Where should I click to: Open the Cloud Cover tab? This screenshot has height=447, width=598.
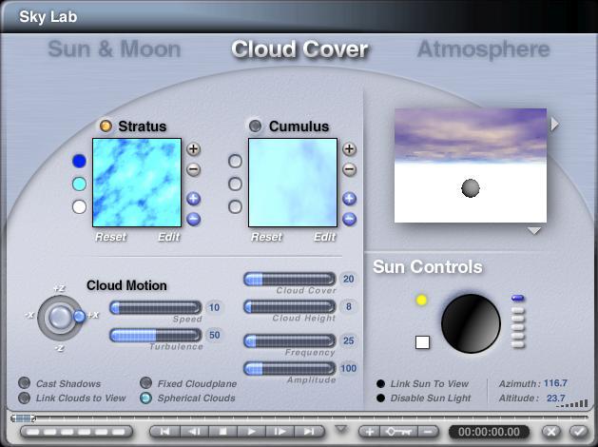[x=299, y=49]
